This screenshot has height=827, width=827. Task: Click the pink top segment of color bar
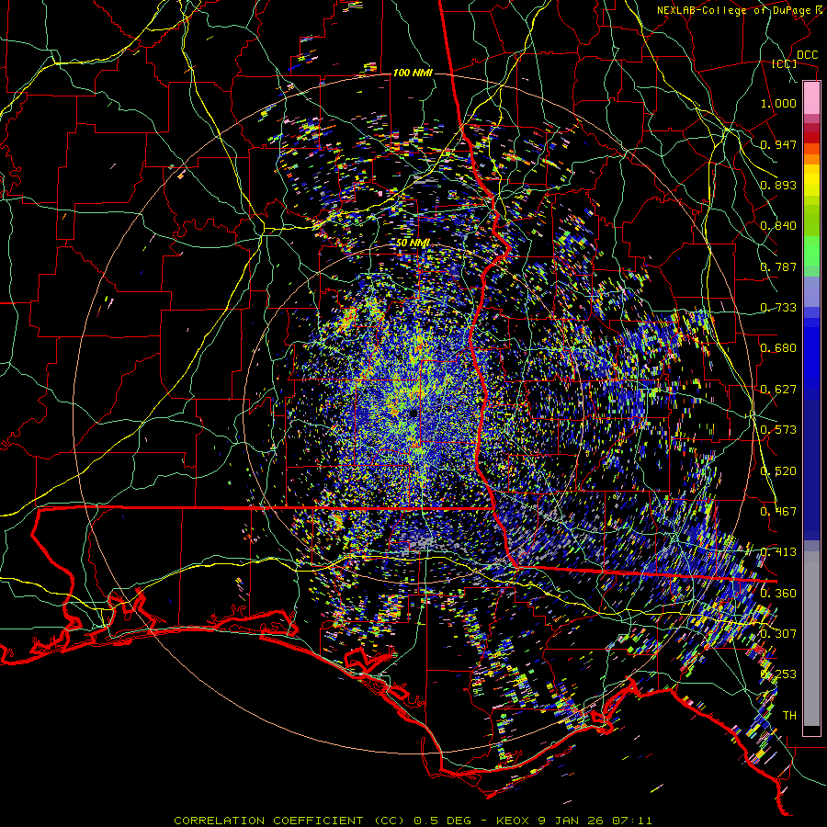(x=811, y=97)
